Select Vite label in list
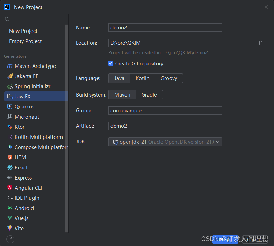The height and width of the screenshot is (246, 274). tap(19, 229)
